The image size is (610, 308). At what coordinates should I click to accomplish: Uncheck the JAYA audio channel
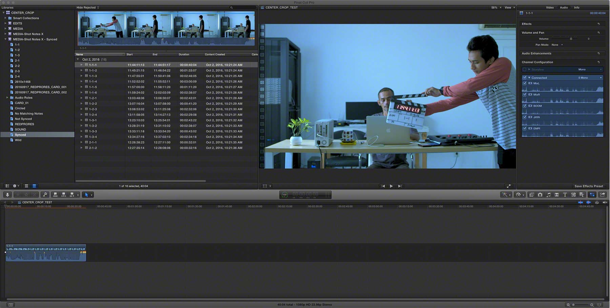525,117
